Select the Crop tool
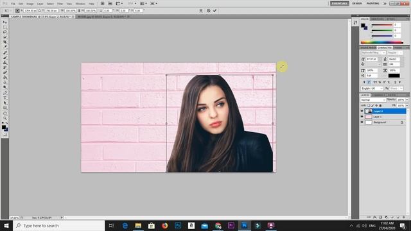 pyautogui.click(x=5, y=42)
